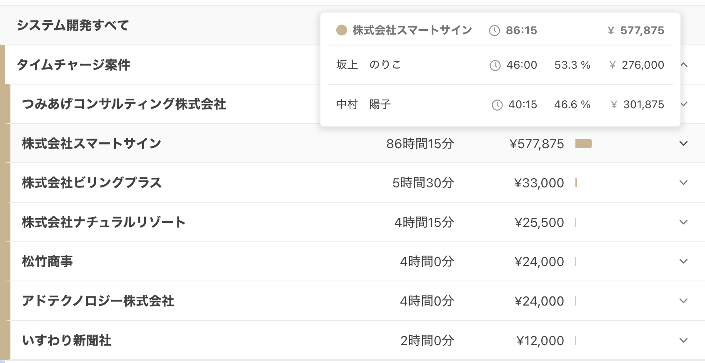Expand the 松竹商事 row chevron
The height and width of the screenshot is (363, 705).
coord(683,261)
